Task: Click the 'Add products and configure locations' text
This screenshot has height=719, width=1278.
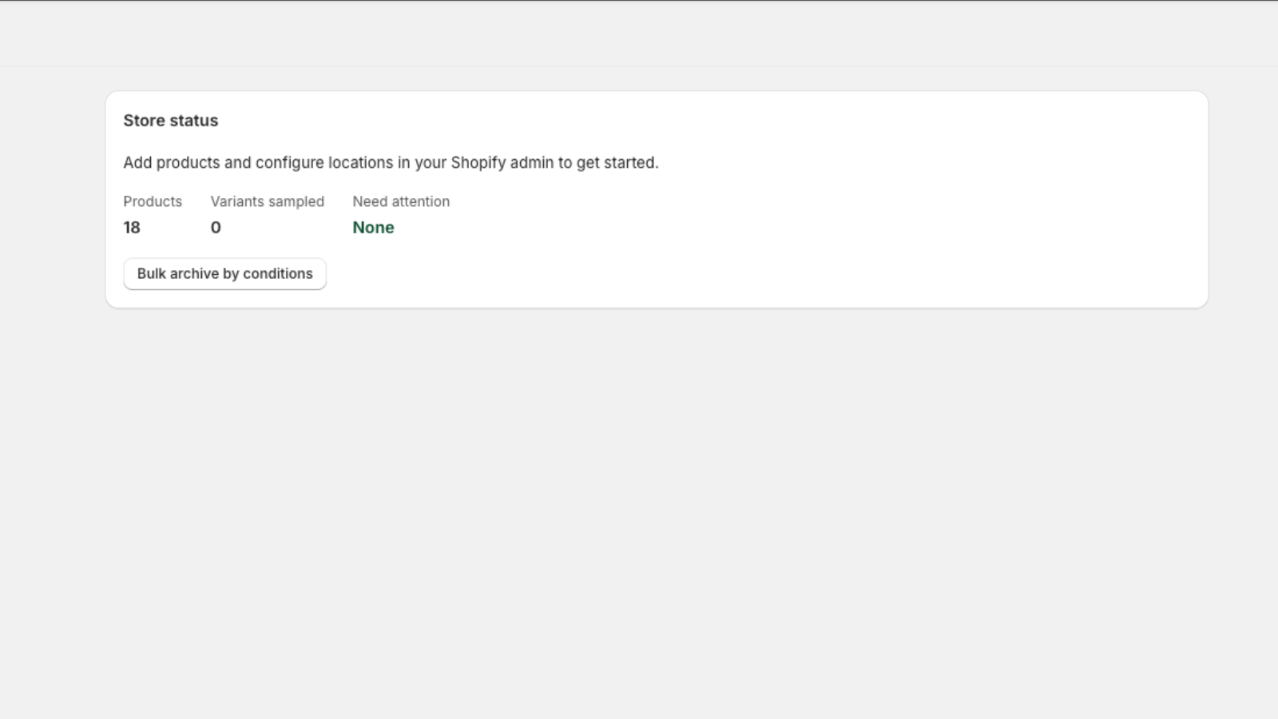Action: (x=391, y=163)
